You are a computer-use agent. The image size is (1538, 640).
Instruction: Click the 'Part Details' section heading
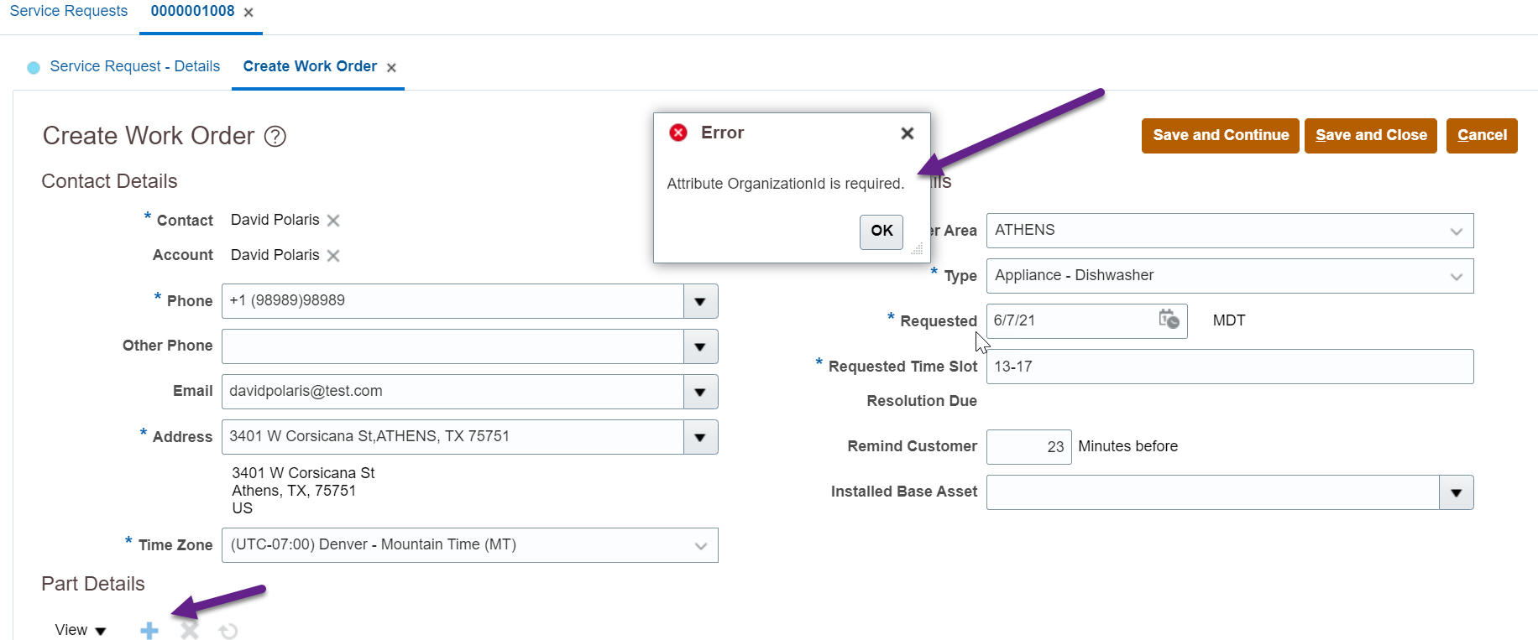(93, 584)
